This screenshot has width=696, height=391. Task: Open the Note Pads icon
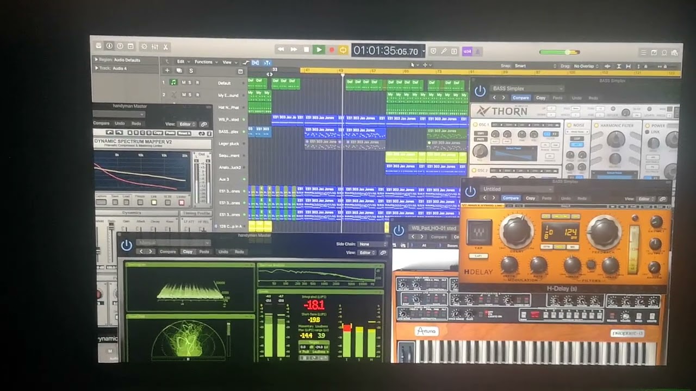pos(654,53)
